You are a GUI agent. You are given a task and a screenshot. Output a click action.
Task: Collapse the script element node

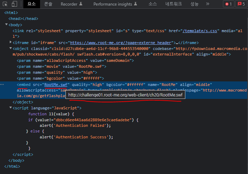coord(10,108)
